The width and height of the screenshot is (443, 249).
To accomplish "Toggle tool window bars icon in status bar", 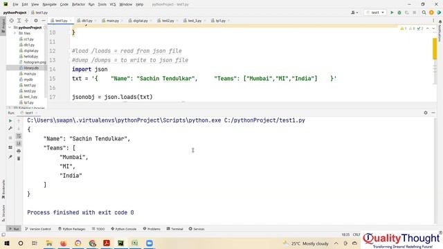I will pyautogui.click(x=3, y=234).
